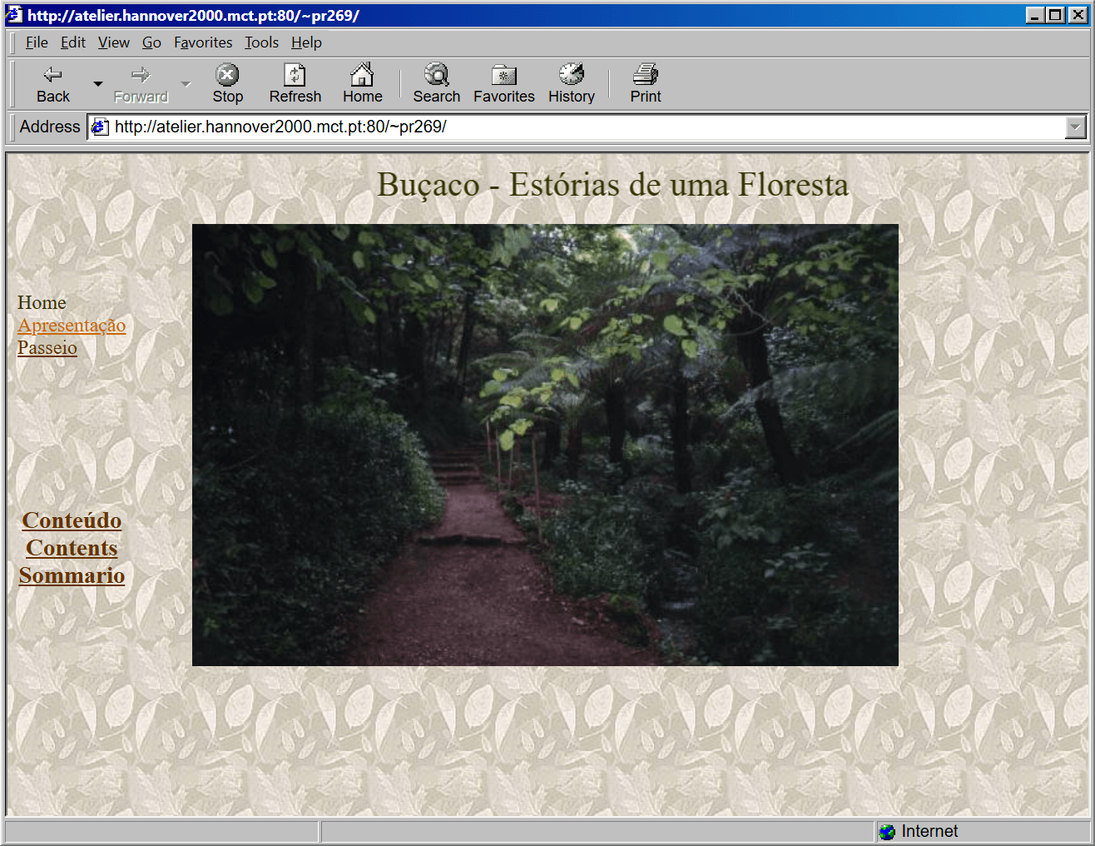The image size is (1095, 846).
Task: Go to the browser Home page icon
Action: pyautogui.click(x=362, y=84)
